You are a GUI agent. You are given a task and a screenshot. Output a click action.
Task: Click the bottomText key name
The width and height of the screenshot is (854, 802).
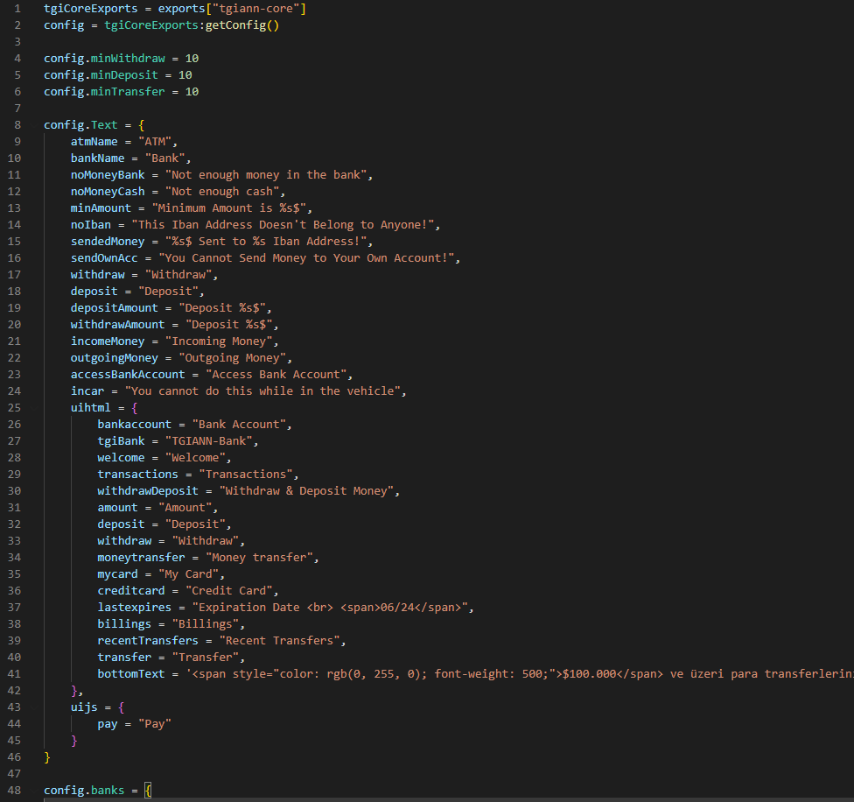tap(131, 674)
